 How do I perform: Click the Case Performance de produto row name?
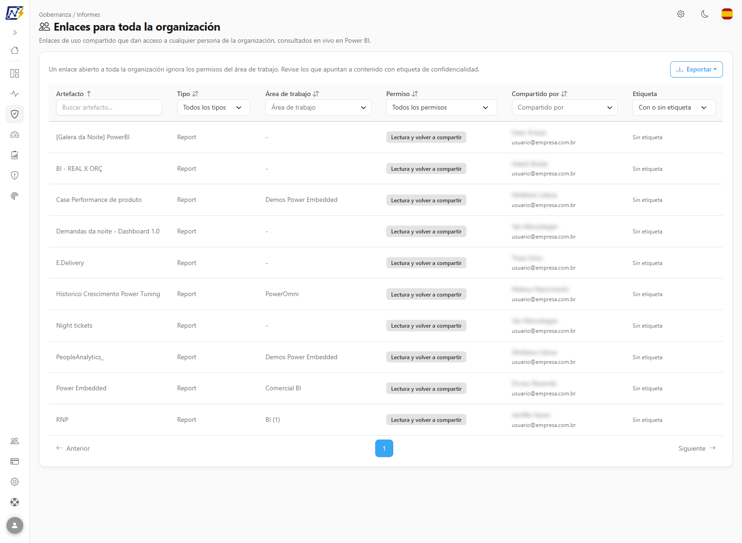point(99,200)
